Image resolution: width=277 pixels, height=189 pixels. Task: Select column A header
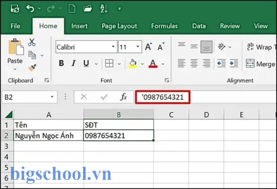(x=49, y=114)
